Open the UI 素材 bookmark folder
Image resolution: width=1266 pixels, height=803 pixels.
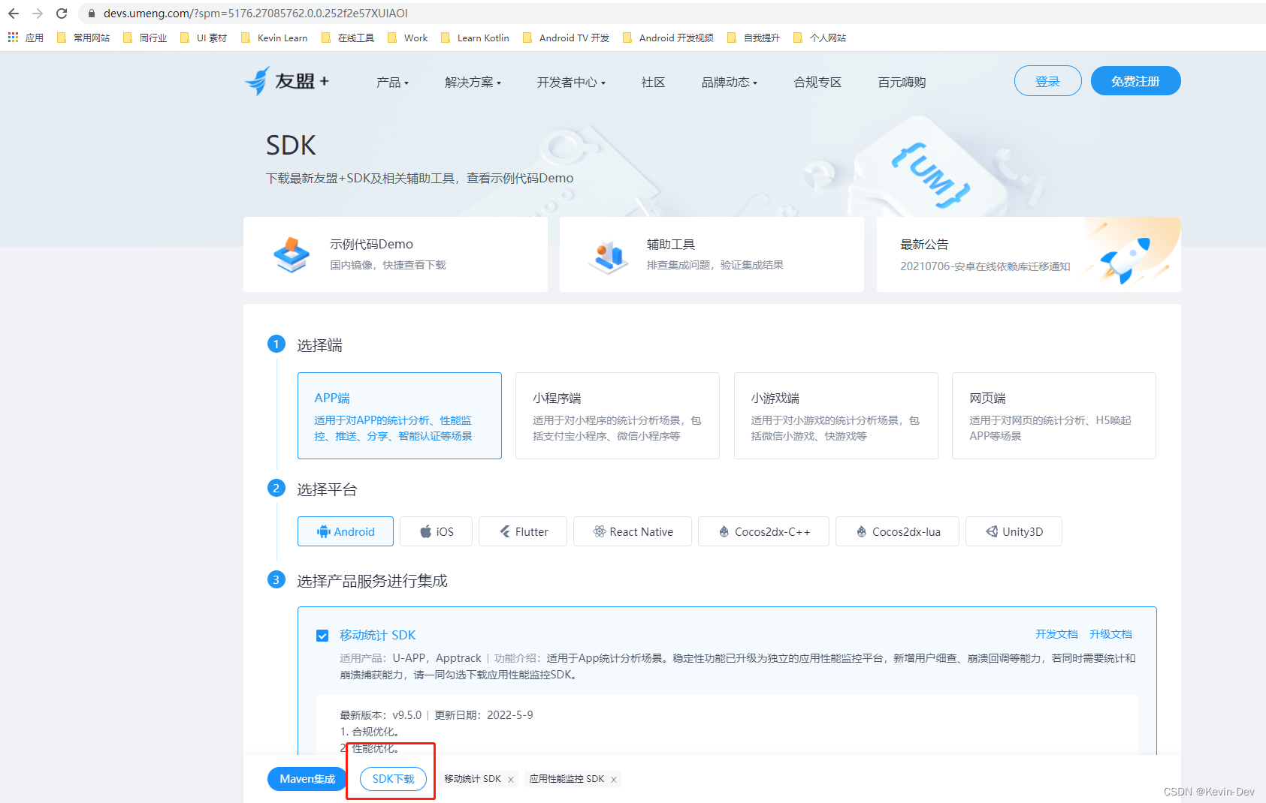204,38
